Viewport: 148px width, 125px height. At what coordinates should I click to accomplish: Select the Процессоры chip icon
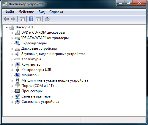pos(18,91)
